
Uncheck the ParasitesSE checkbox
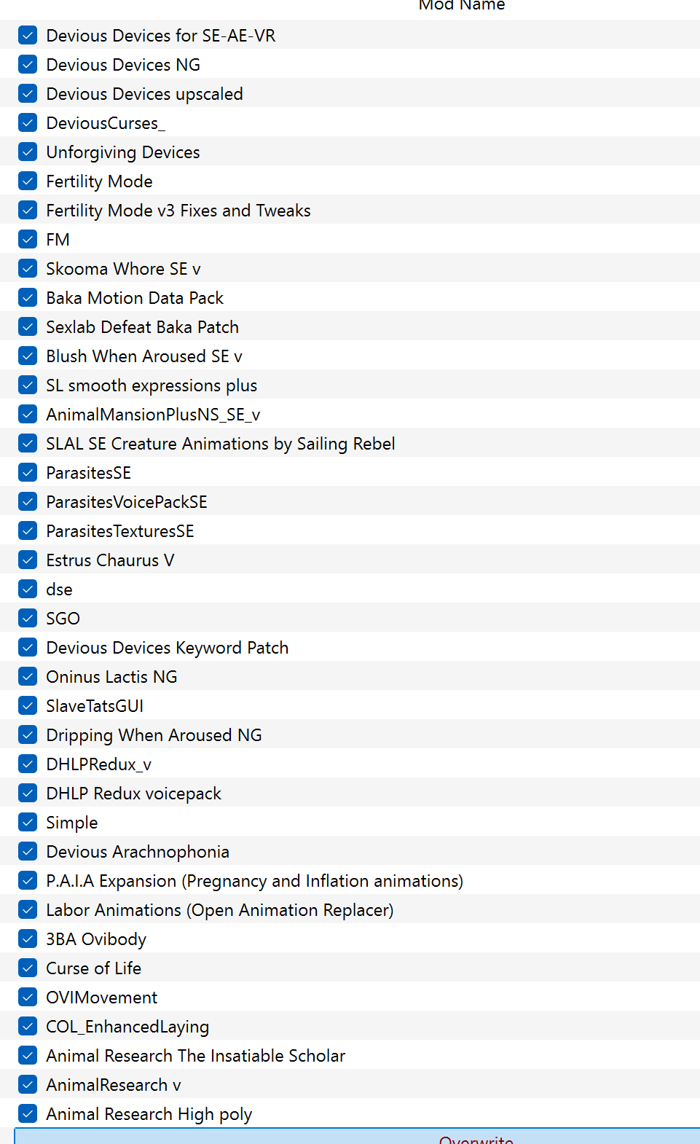[28, 472]
